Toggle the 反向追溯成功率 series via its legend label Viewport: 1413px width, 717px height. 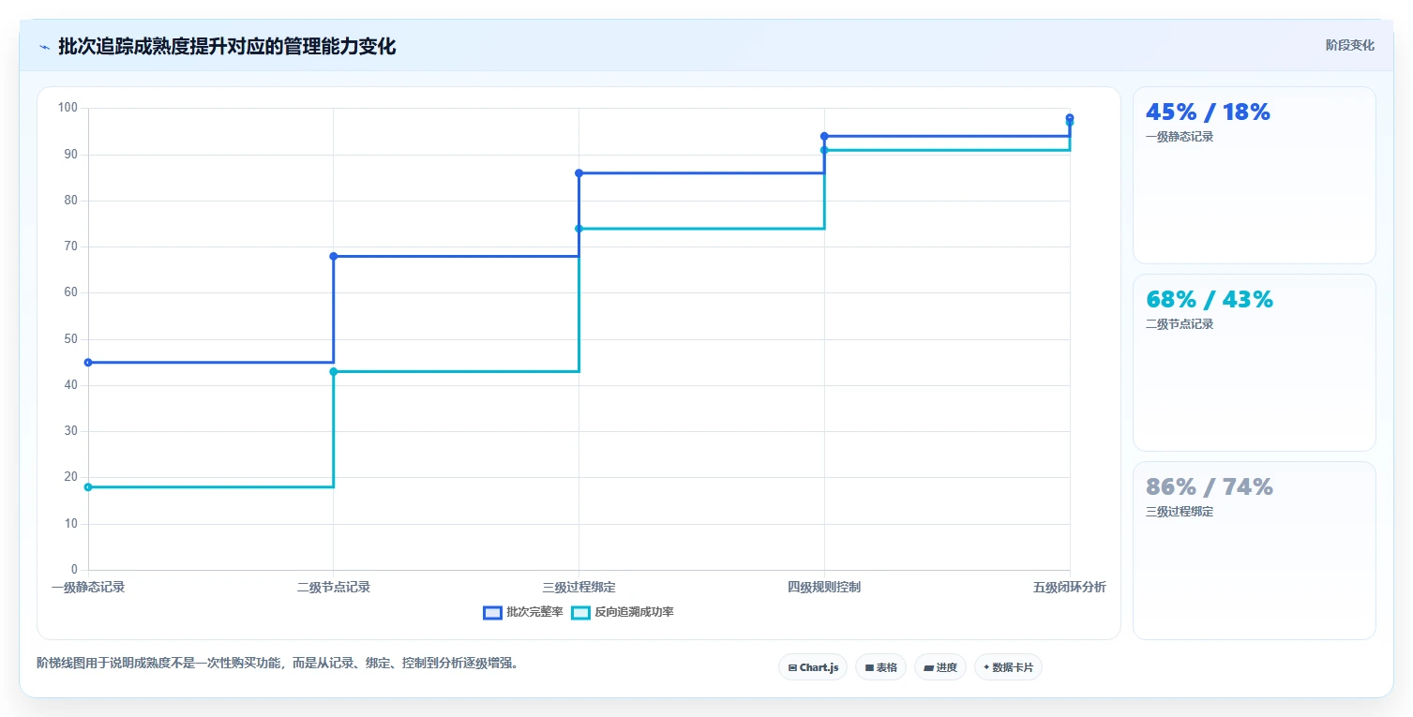tap(634, 612)
